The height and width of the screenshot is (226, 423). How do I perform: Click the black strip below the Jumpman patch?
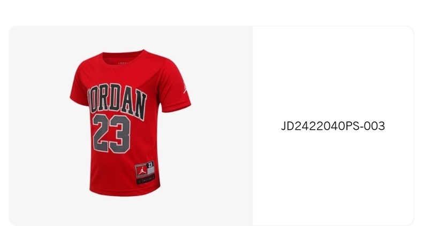tap(146, 180)
